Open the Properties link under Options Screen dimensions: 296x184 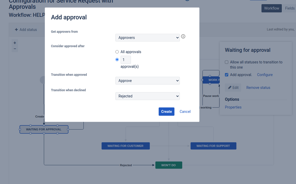pyautogui.click(x=233, y=107)
